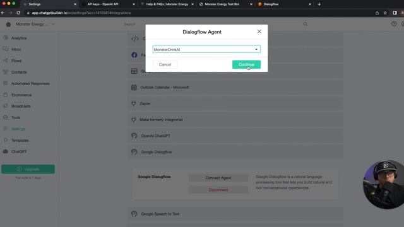Click the red Disconnect button
This screenshot has height=227, width=404.
(x=218, y=190)
